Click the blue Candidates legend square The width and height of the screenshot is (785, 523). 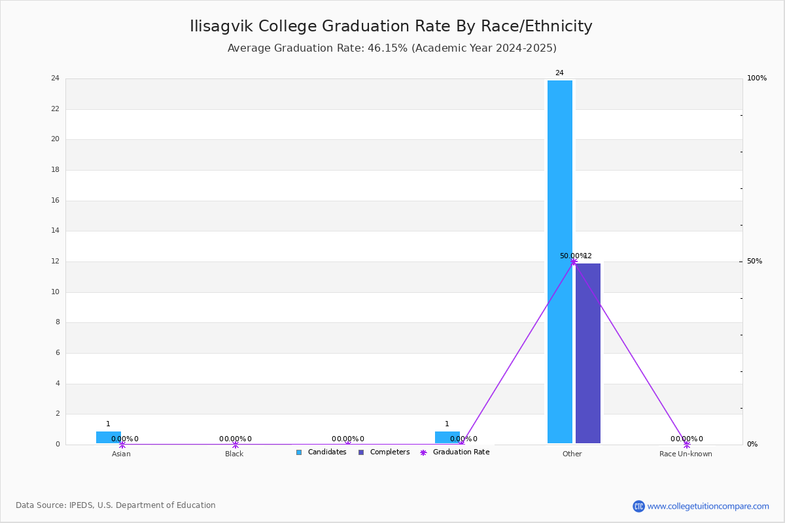coord(299,452)
